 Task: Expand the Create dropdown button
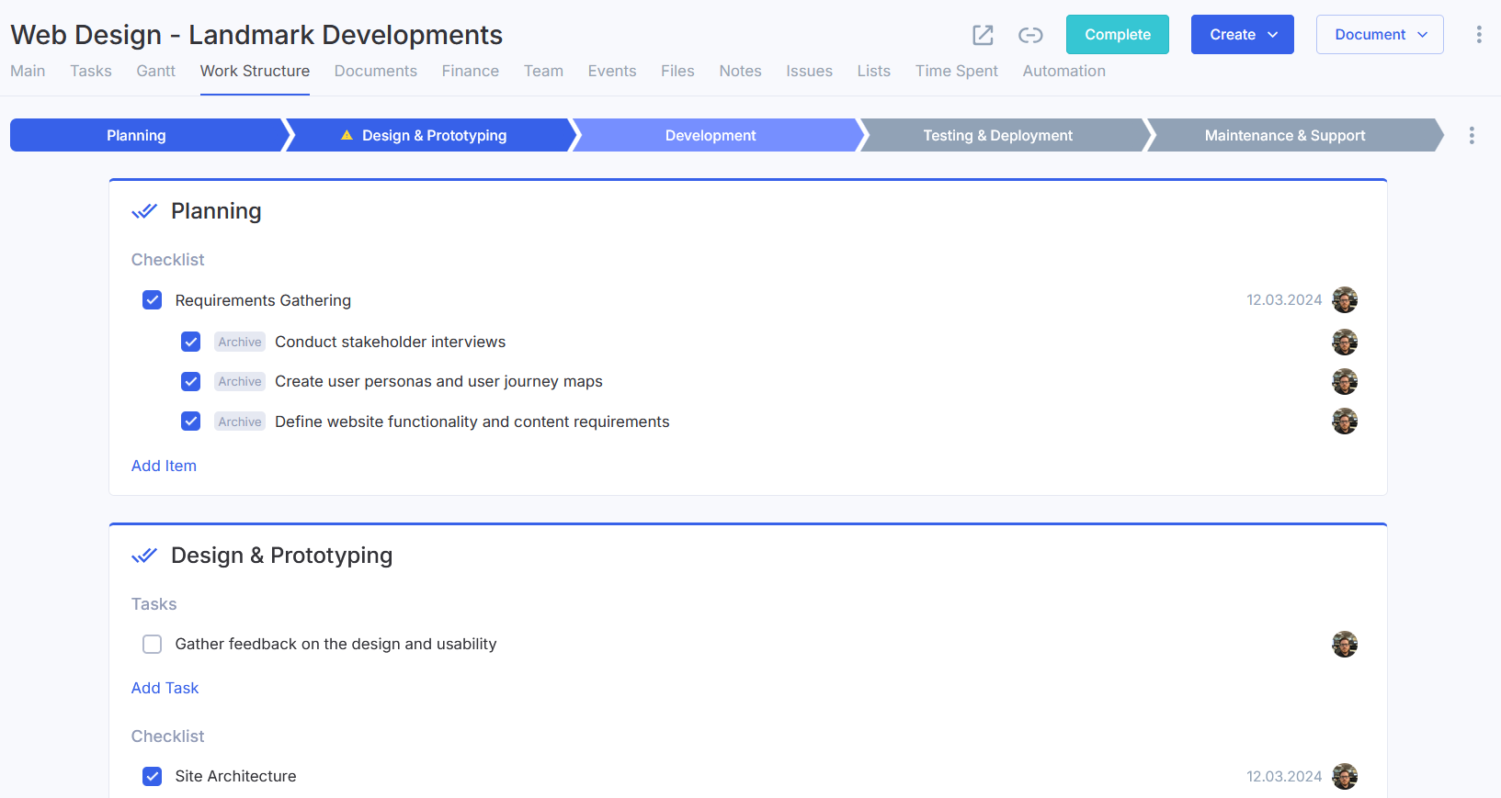[1242, 35]
